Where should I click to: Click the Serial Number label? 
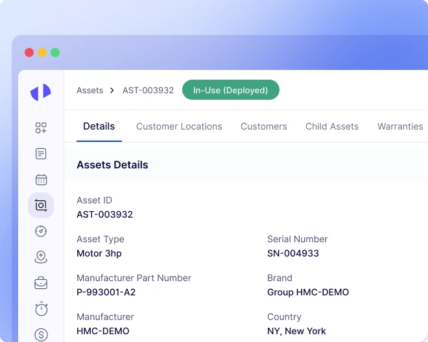click(297, 239)
